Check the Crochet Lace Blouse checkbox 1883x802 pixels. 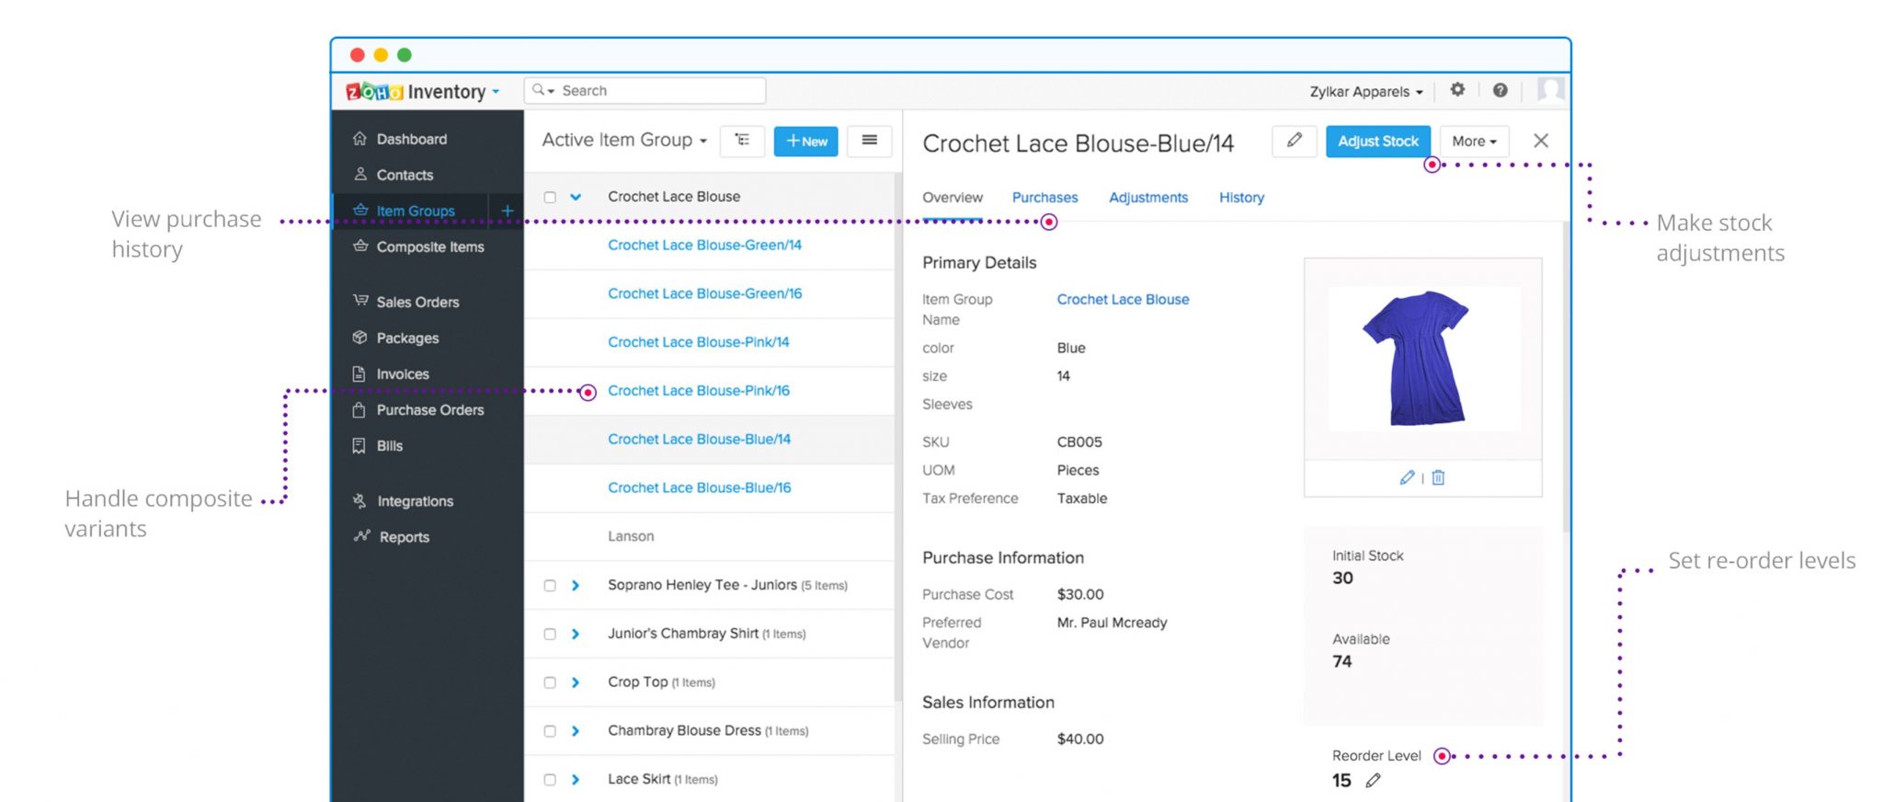(550, 197)
